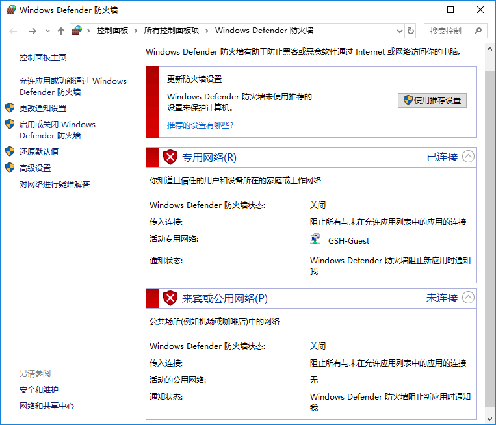Viewport: 496px width, 425px height.
Task: Open 允许应用或功能通过 Windows Defender 防火墙
Action: pyautogui.click(x=73, y=86)
